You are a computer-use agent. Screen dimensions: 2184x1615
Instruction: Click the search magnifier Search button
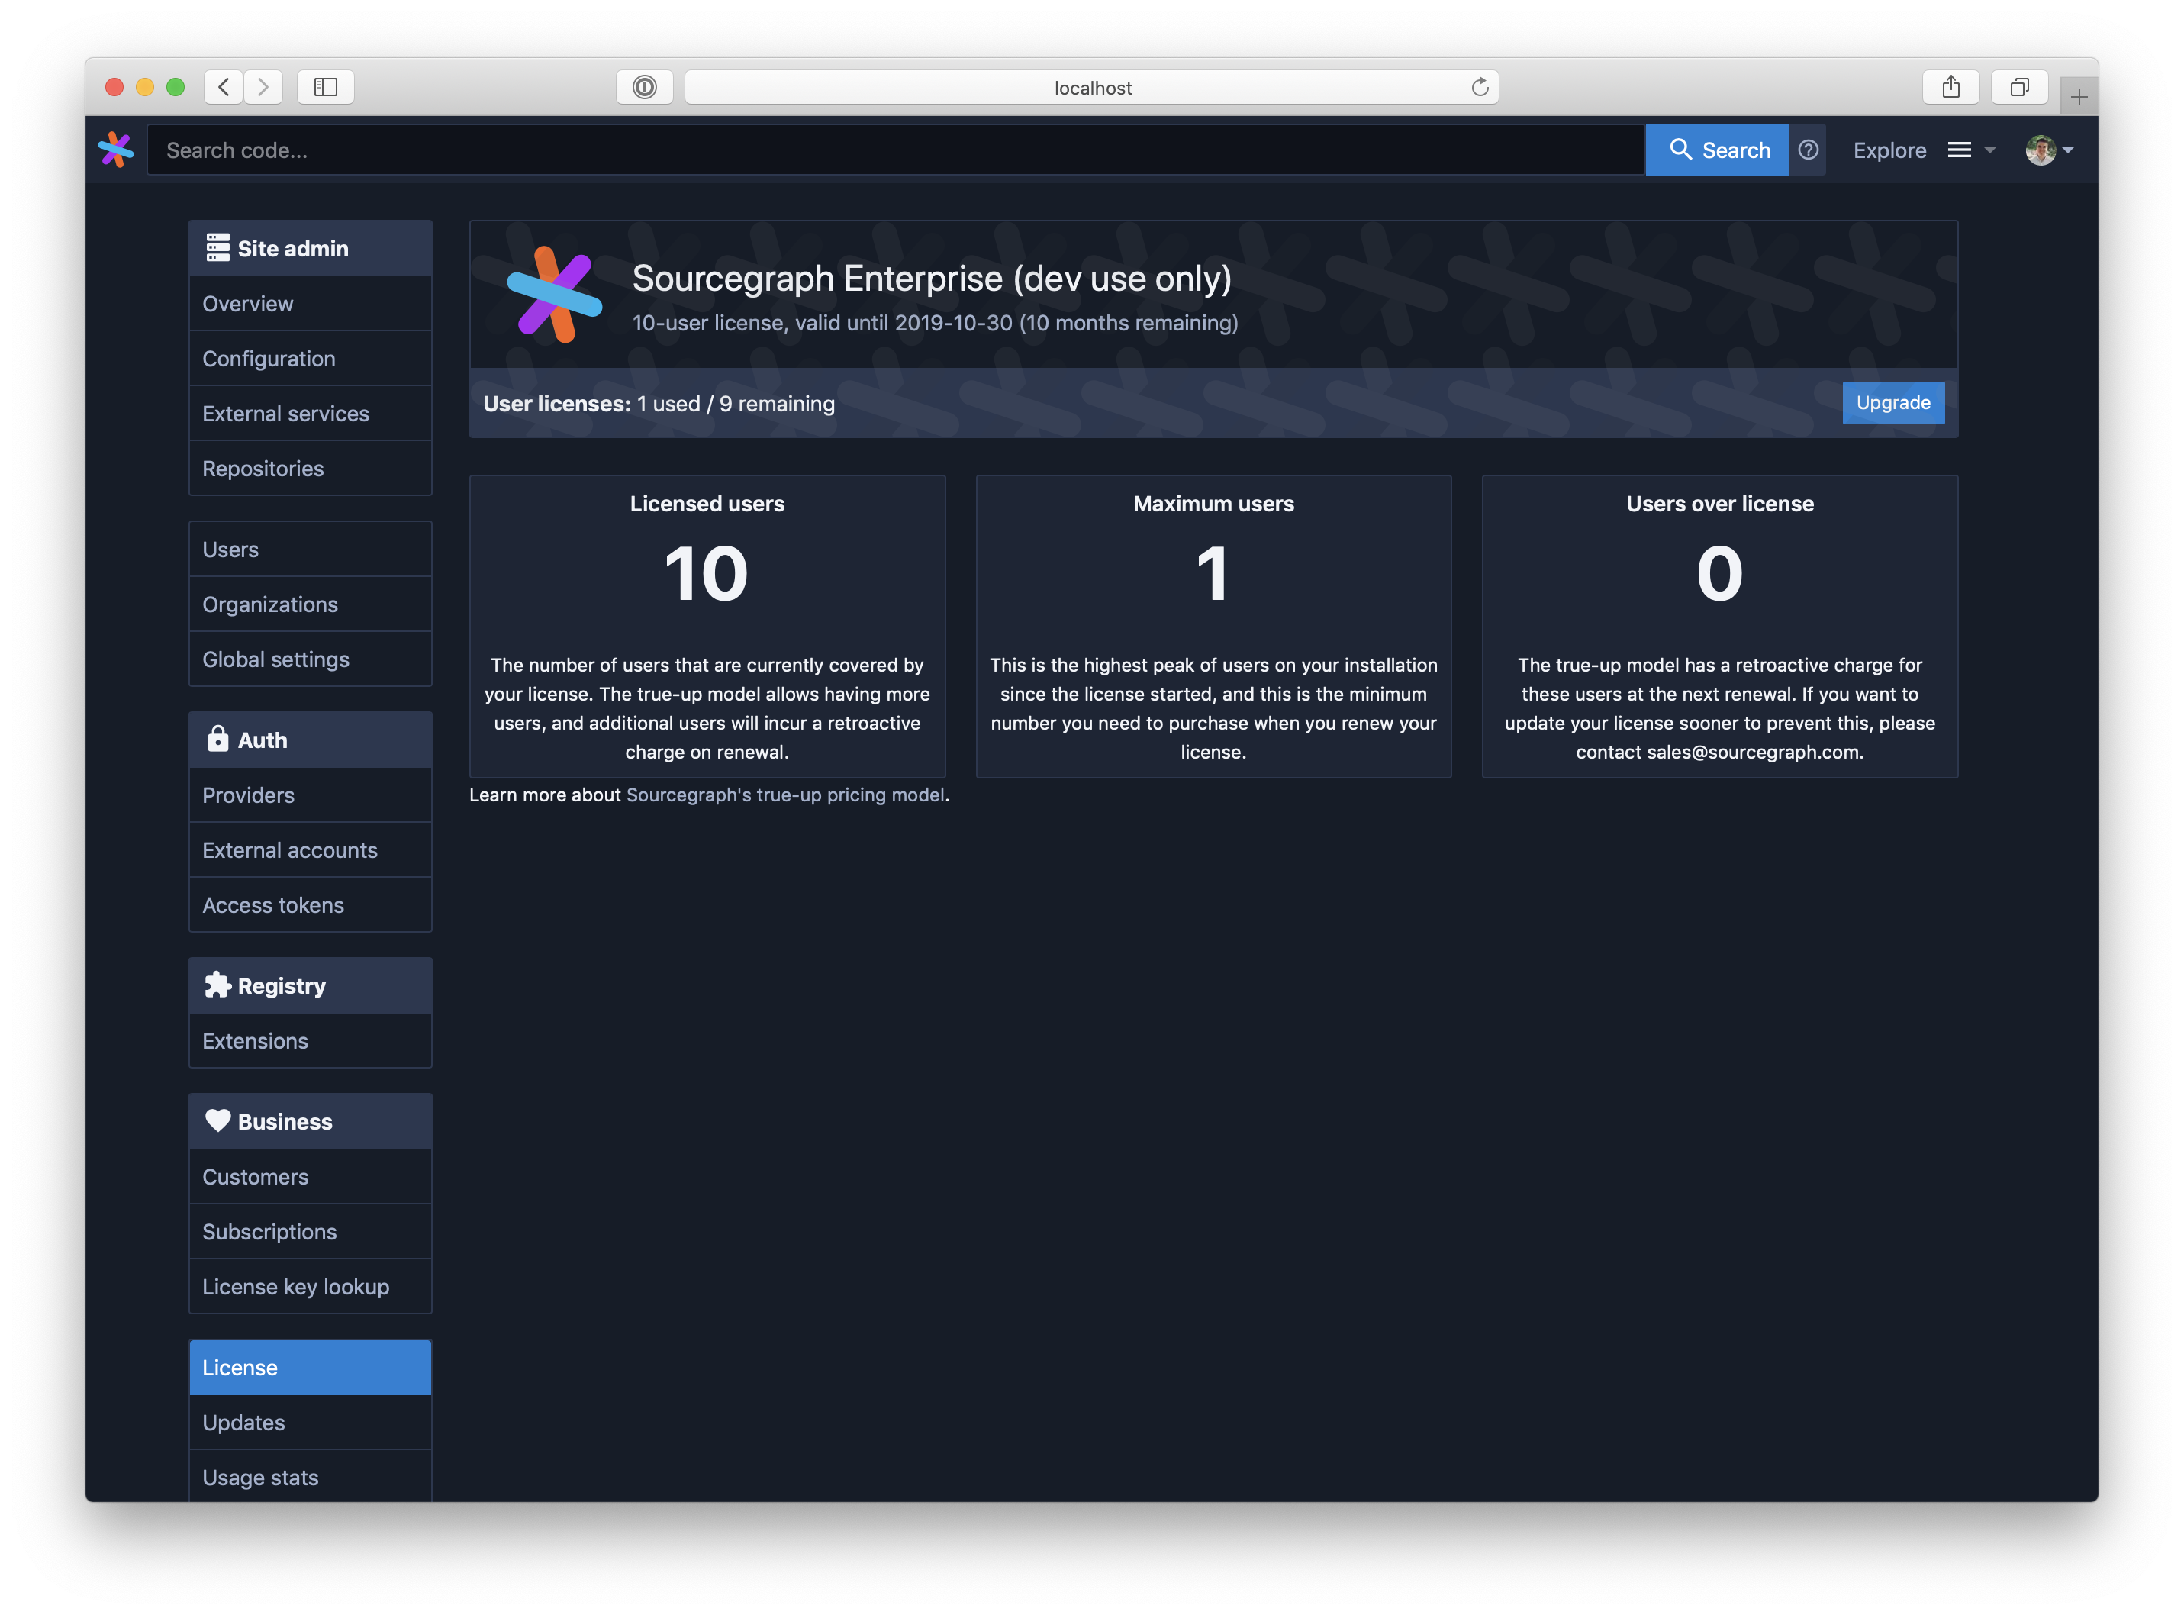[x=1717, y=150]
